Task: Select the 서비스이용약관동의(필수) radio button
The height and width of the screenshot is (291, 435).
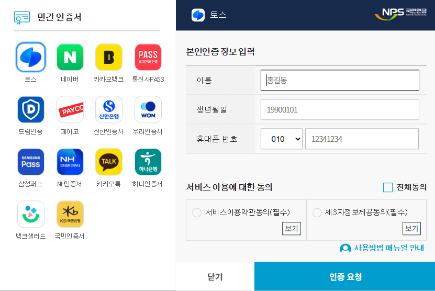Action: click(197, 213)
